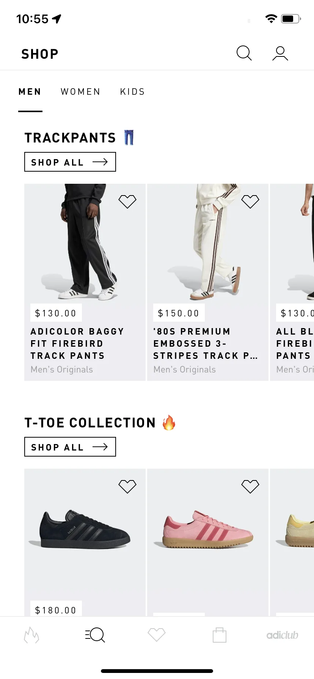The width and height of the screenshot is (314, 679).
Task: Select the Men tab
Action: [x=30, y=92]
